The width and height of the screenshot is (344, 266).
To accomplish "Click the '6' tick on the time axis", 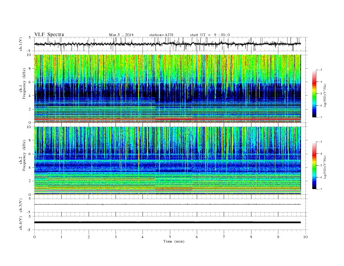I will point(197,237).
